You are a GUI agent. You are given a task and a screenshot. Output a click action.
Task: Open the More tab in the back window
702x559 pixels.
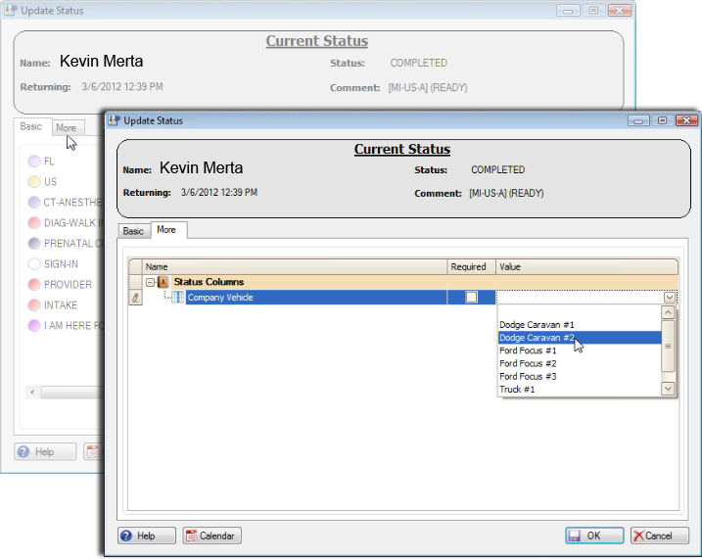point(66,127)
